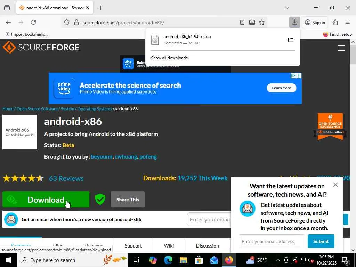Reload the page with the refresh icon
This screenshot has width=356, height=267.
coord(33,22)
